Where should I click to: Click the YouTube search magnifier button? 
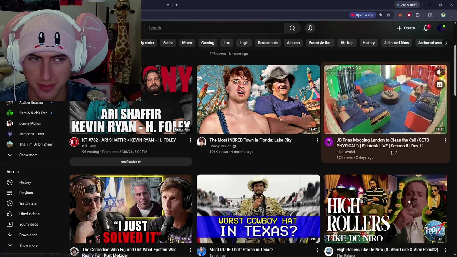pos(292,28)
